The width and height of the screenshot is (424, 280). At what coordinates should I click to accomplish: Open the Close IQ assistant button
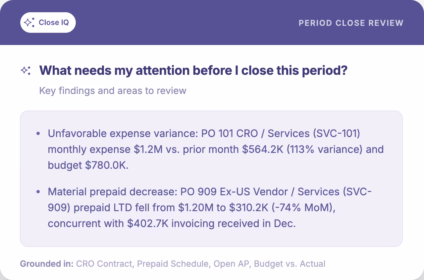(x=48, y=23)
